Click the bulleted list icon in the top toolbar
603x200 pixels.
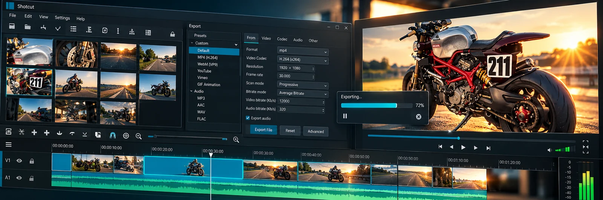point(73,29)
